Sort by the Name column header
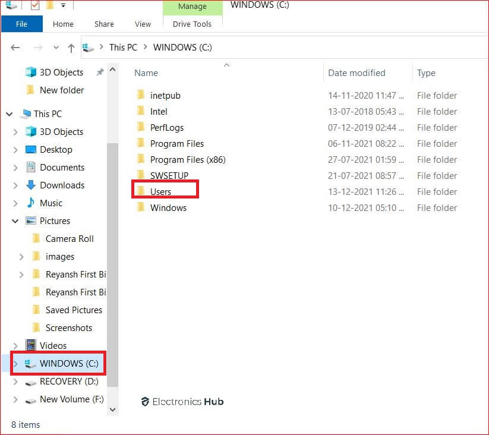This screenshot has height=435, width=489. click(x=146, y=73)
